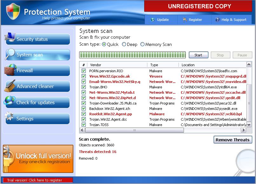Click the threat list down scroll arrow
This screenshot has width=256, height=184.
(249, 125)
